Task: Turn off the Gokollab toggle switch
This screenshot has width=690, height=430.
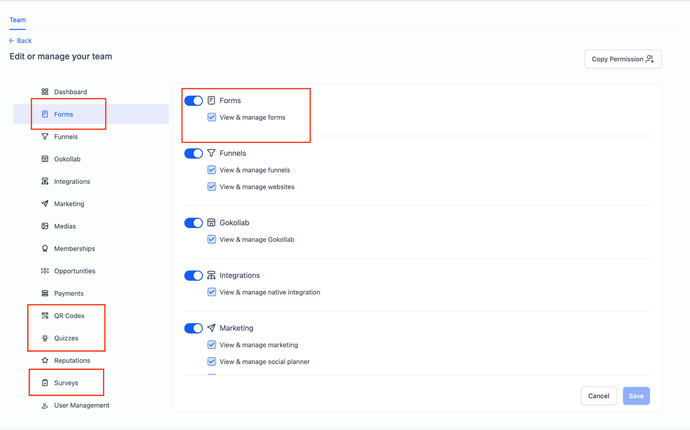Action: (x=194, y=223)
